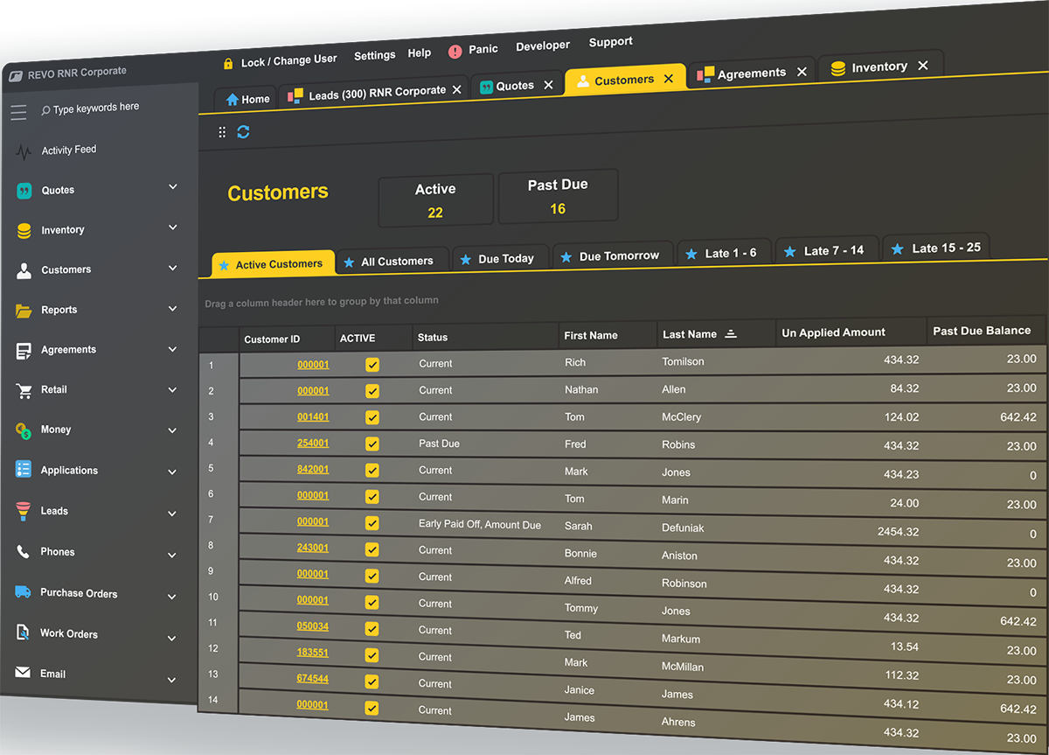Image resolution: width=1049 pixels, height=755 pixels.
Task: Expand the Reports sidebar menu chevron
Action: pyautogui.click(x=173, y=309)
